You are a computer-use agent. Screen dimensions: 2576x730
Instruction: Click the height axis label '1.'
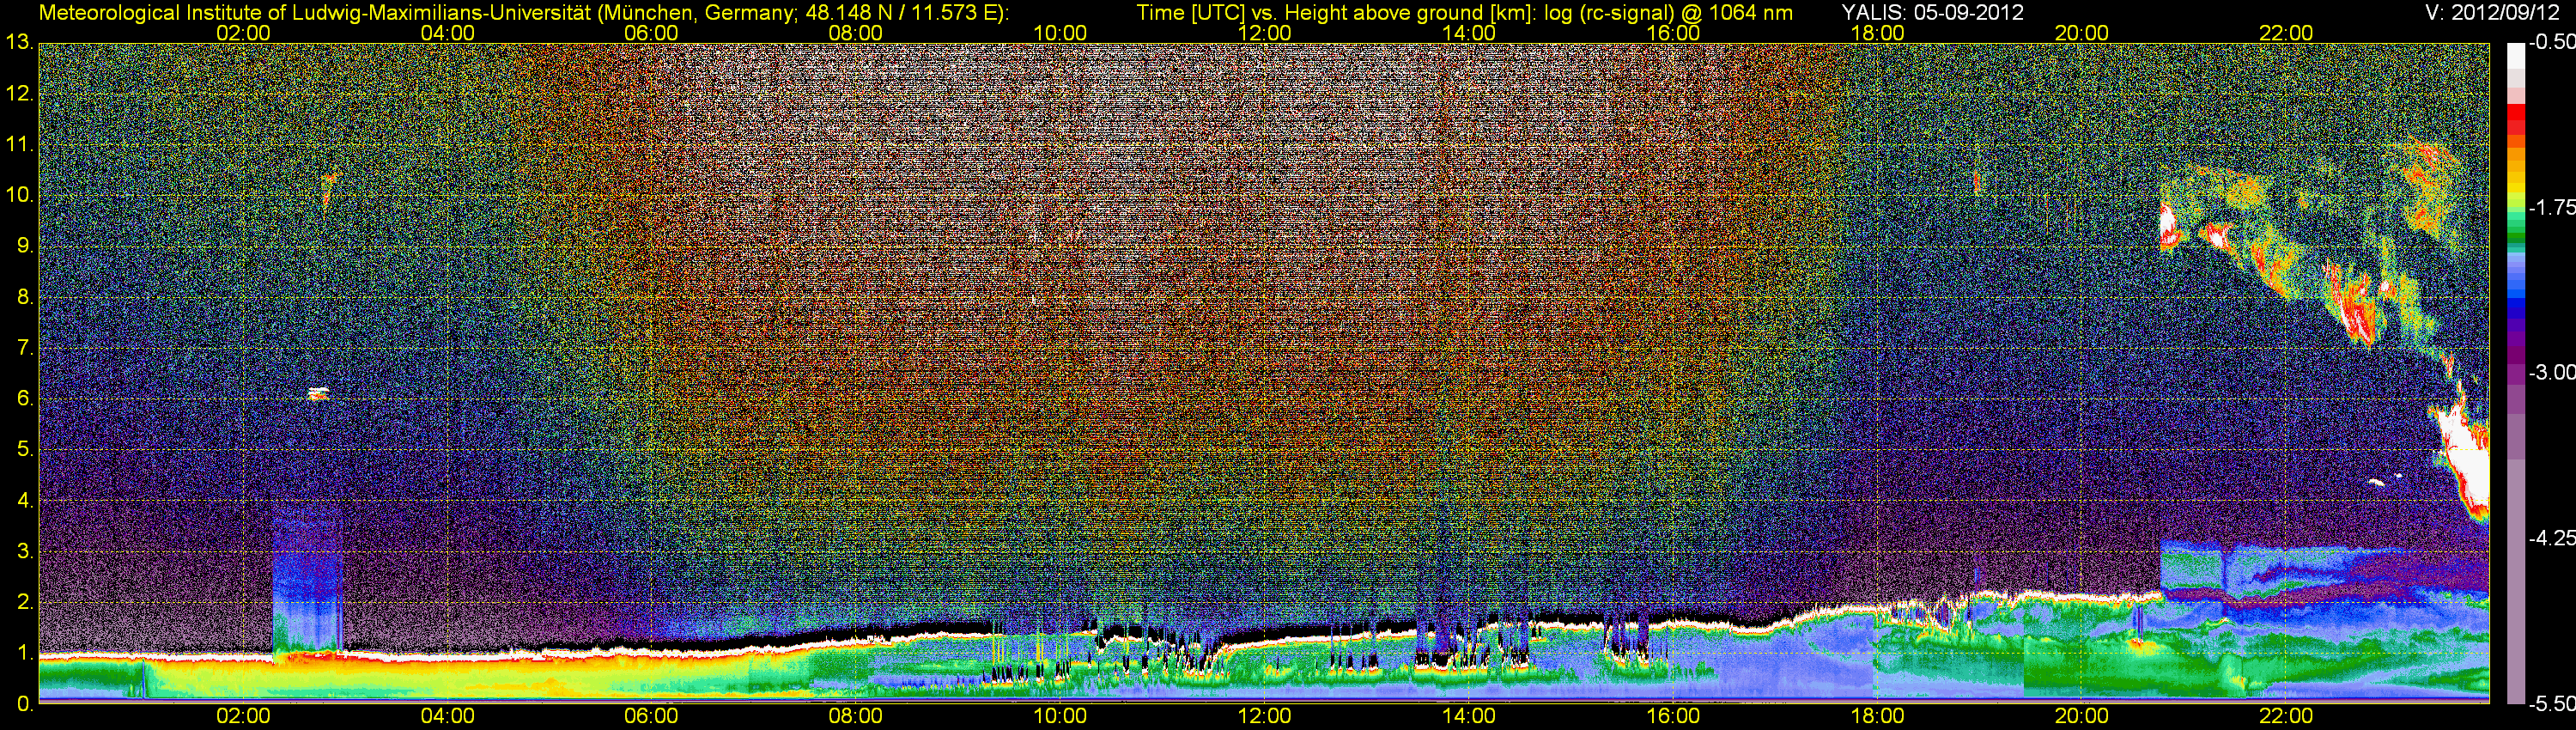[x=25, y=653]
